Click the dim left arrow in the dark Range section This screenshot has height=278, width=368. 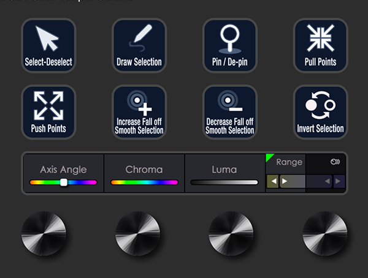tap(327, 181)
